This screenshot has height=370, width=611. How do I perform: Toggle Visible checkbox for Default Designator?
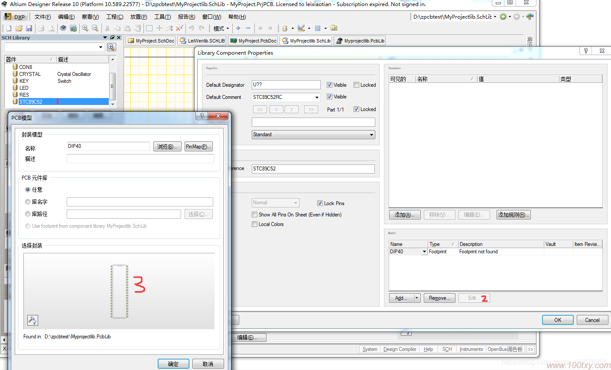[x=329, y=85]
